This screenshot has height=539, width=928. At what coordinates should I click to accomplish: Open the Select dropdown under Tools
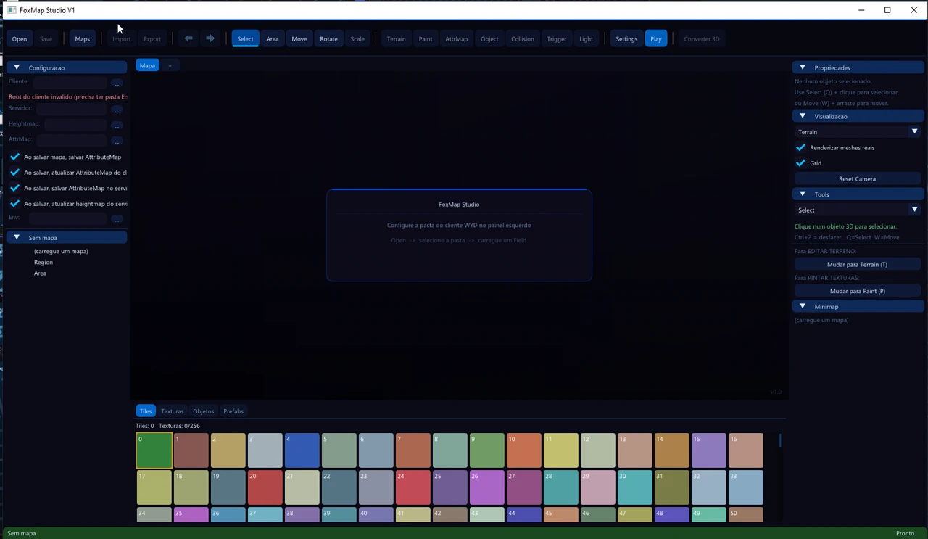point(858,210)
